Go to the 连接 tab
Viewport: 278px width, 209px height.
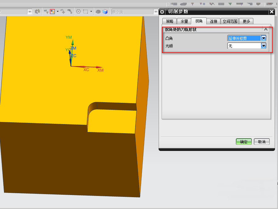click(213, 21)
